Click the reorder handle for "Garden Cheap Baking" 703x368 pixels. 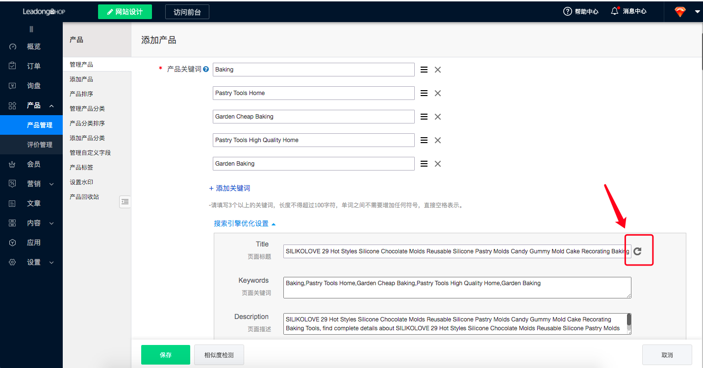click(424, 117)
